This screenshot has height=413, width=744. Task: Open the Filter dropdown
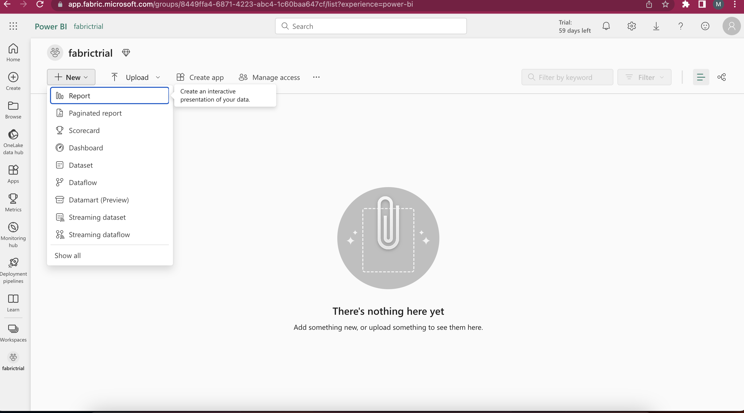[644, 77]
